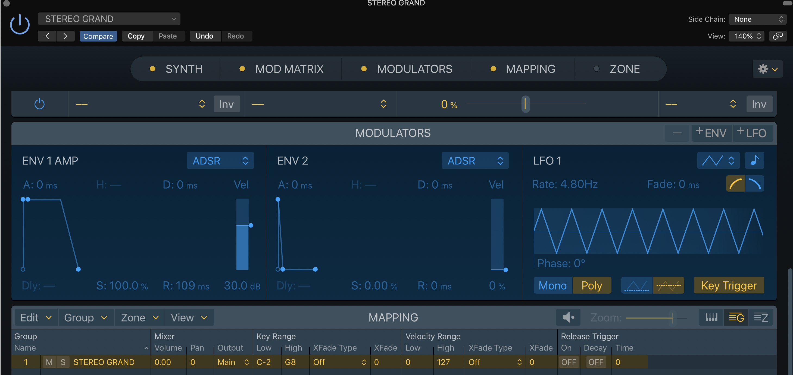
Task: Remove modulator with the minus button
Action: click(x=677, y=133)
